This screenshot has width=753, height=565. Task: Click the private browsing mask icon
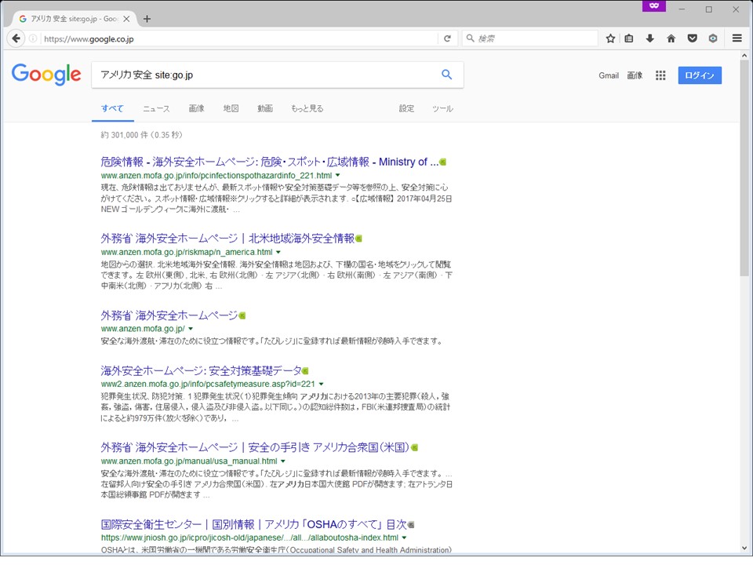click(654, 5)
